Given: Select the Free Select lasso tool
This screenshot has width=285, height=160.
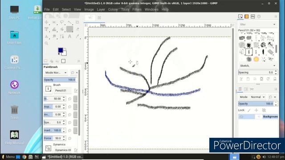Looking at the screenshot, I should click(62, 22).
